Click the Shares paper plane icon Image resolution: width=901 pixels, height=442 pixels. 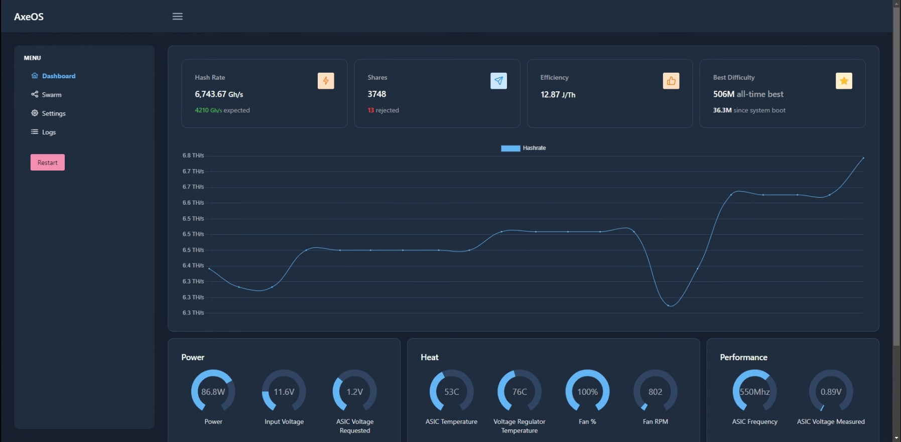point(498,81)
